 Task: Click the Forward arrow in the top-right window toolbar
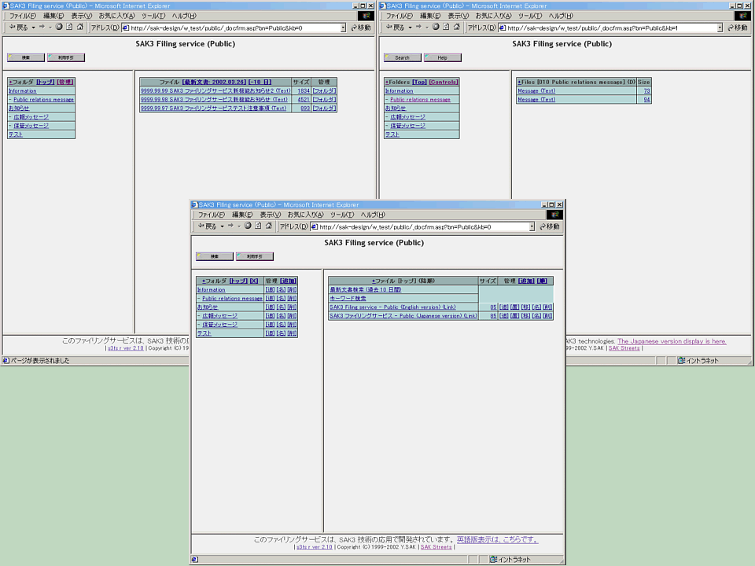pos(418,27)
